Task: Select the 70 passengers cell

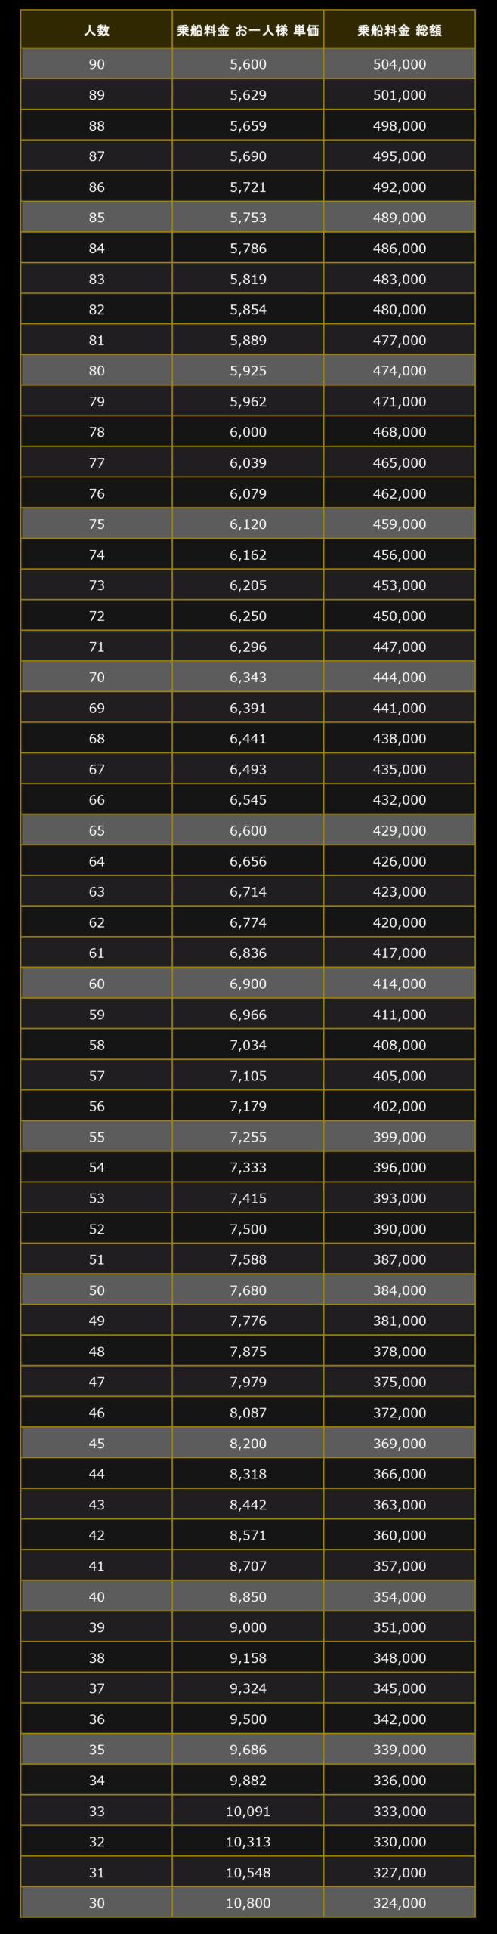Action: (97, 677)
